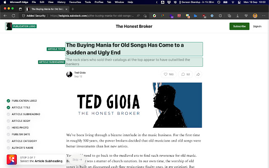Open the Favourites menu

point(75,2)
